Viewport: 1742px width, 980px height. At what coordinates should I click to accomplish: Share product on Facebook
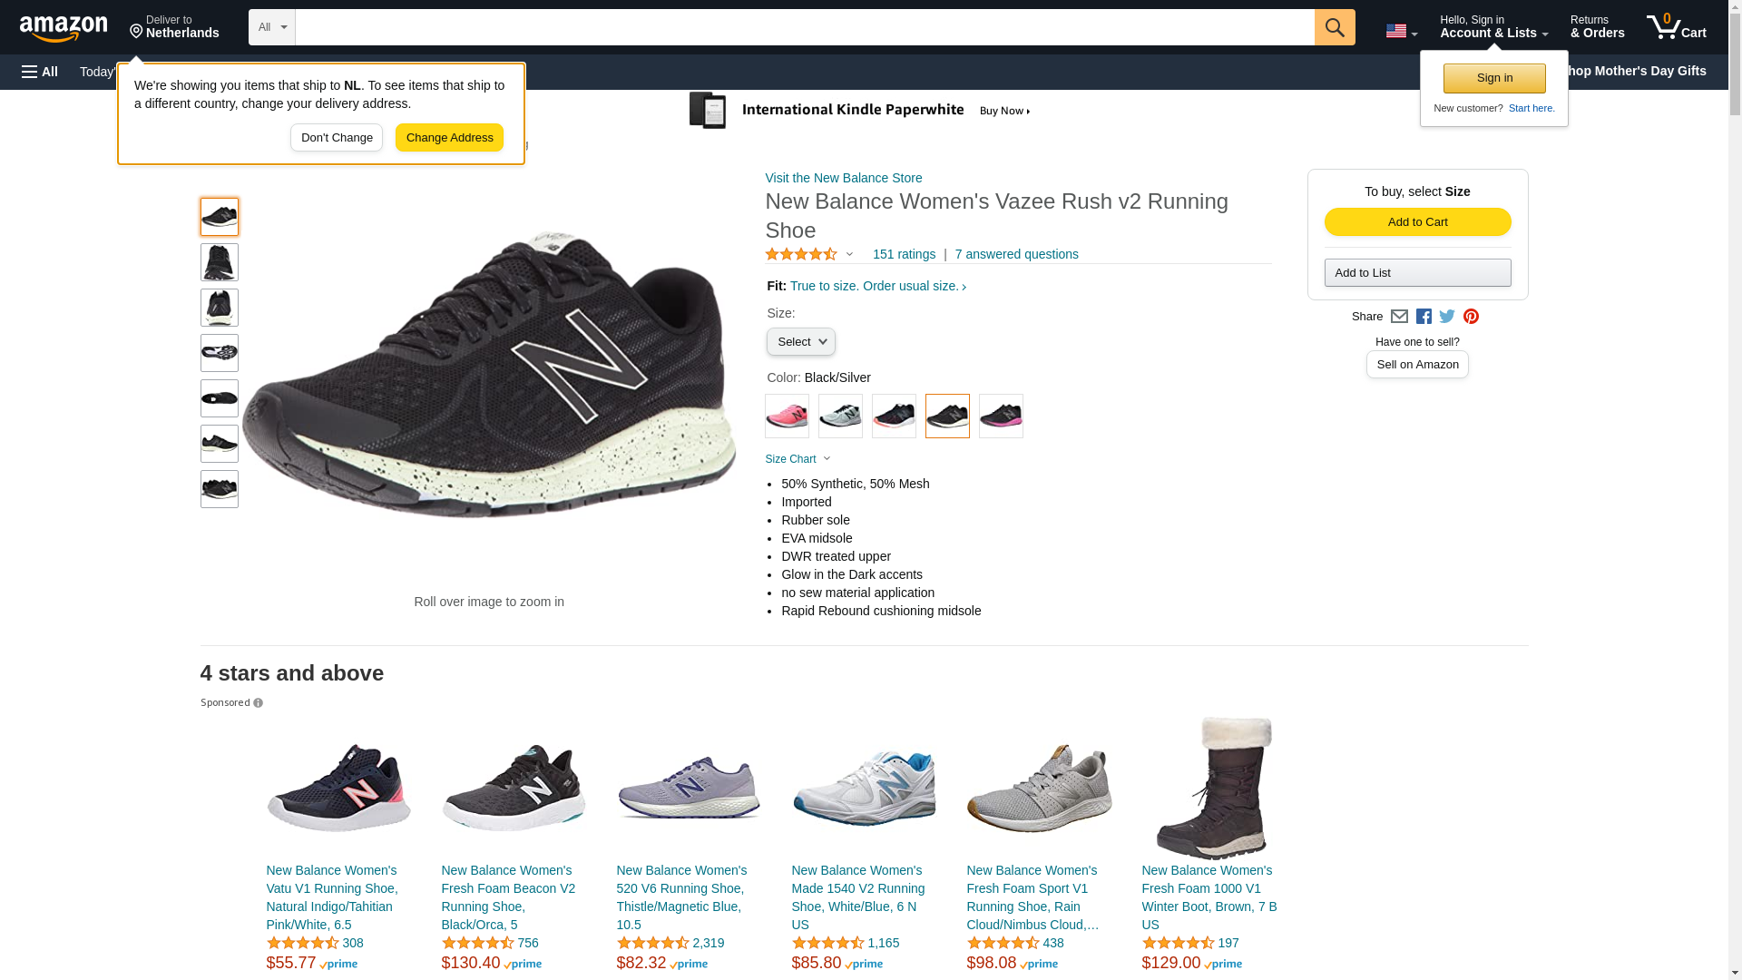(x=1424, y=317)
